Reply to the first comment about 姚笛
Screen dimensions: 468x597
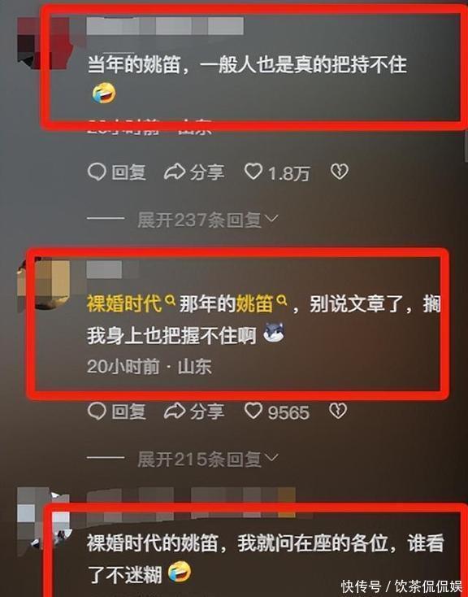pos(116,172)
